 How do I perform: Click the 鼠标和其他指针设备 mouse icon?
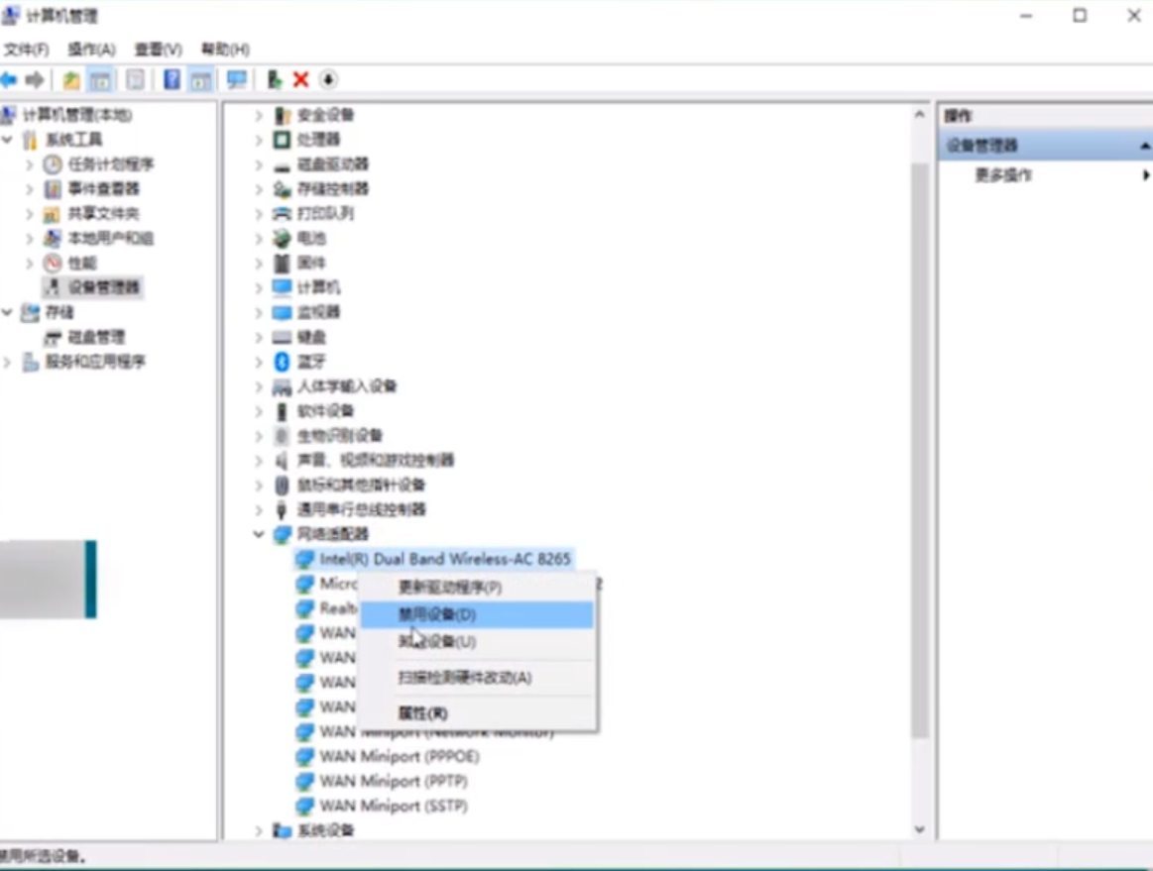[x=282, y=486]
